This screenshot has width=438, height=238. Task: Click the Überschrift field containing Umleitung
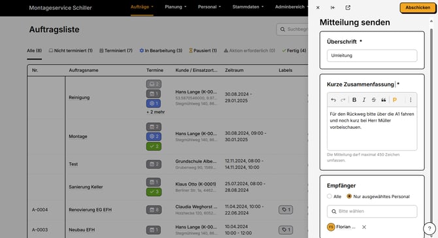click(x=372, y=56)
